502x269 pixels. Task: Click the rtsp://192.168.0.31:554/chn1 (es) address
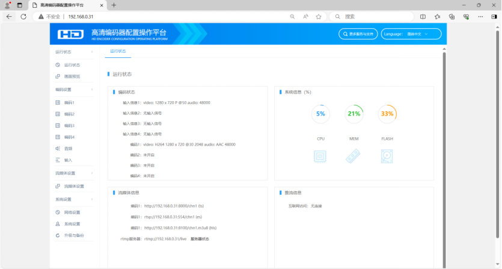(x=173, y=217)
